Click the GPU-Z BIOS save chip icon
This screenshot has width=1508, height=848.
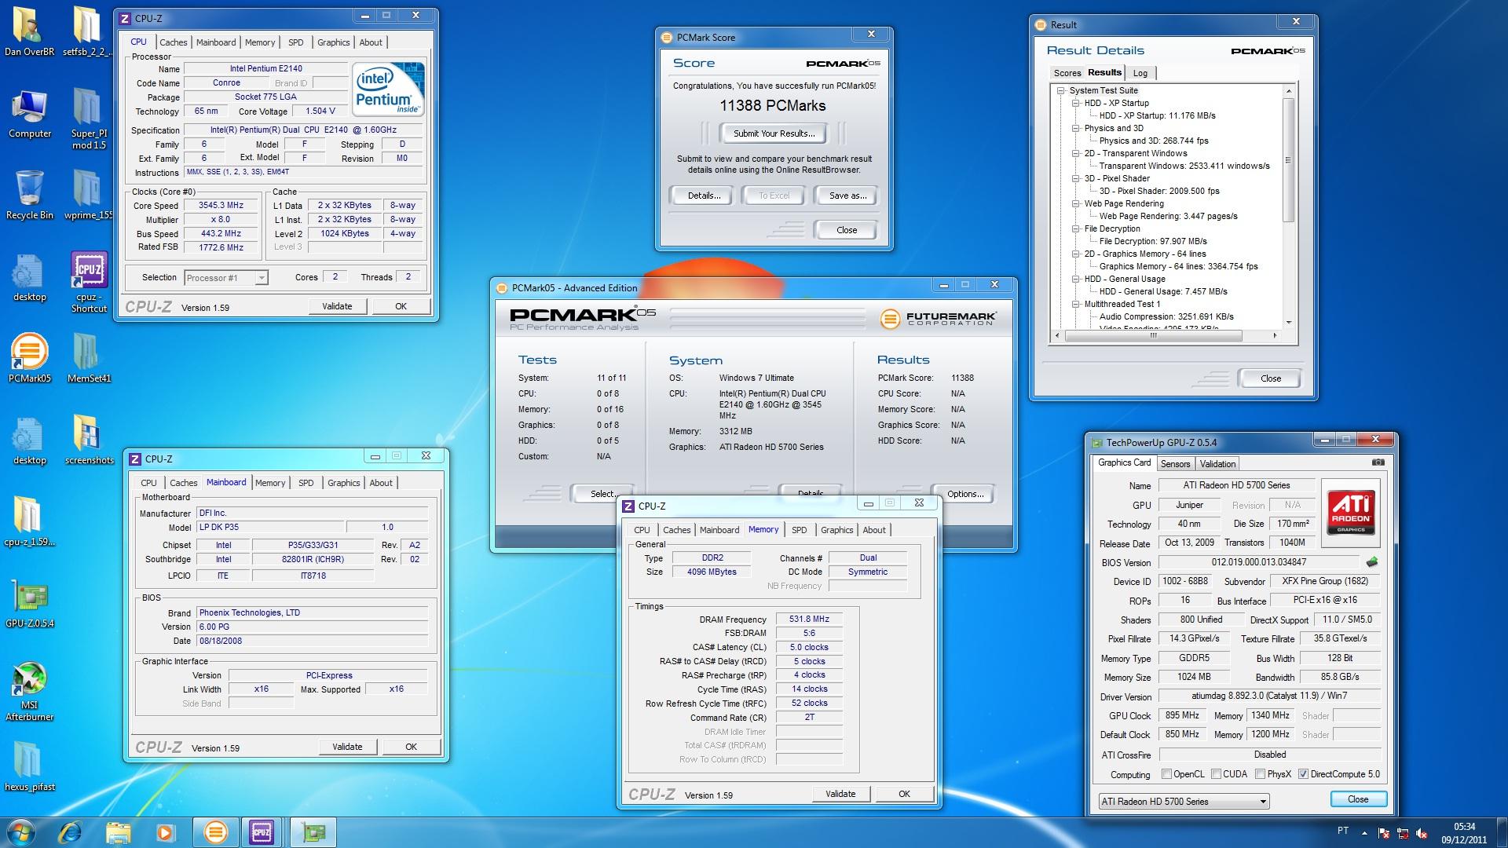click(1372, 562)
